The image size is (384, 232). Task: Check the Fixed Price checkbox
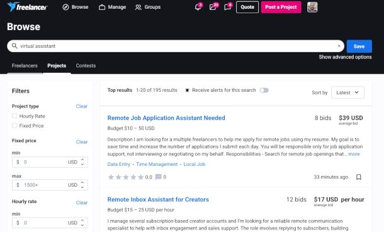(14, 125)
